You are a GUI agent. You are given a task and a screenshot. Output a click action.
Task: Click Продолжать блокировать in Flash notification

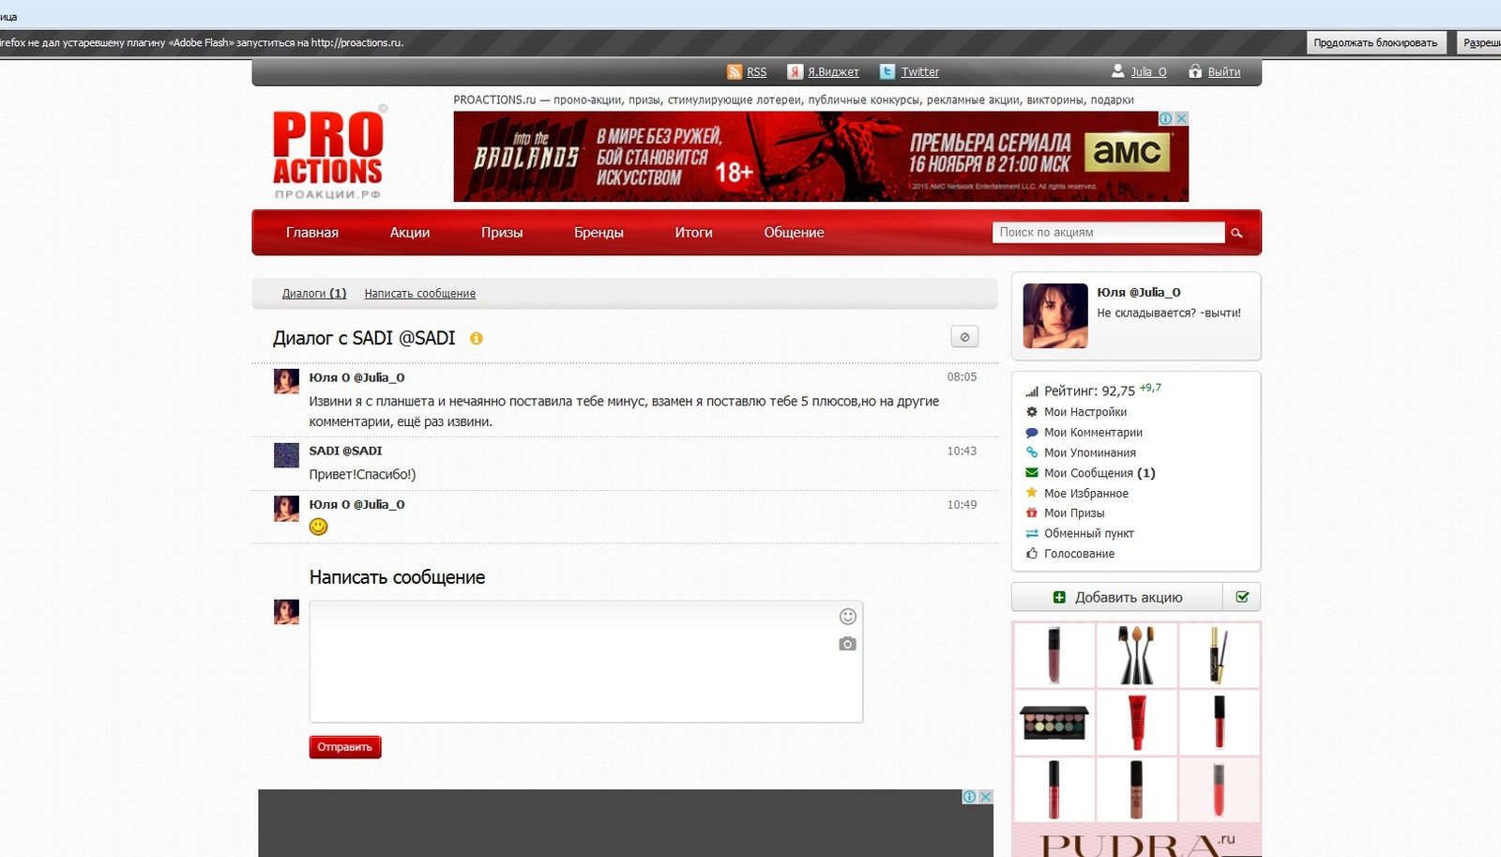point(1374,43)
